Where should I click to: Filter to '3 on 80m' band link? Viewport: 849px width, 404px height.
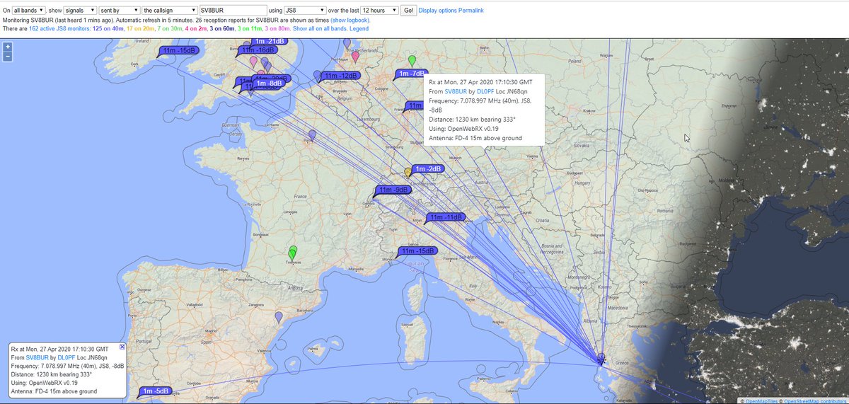pos(277,28)
